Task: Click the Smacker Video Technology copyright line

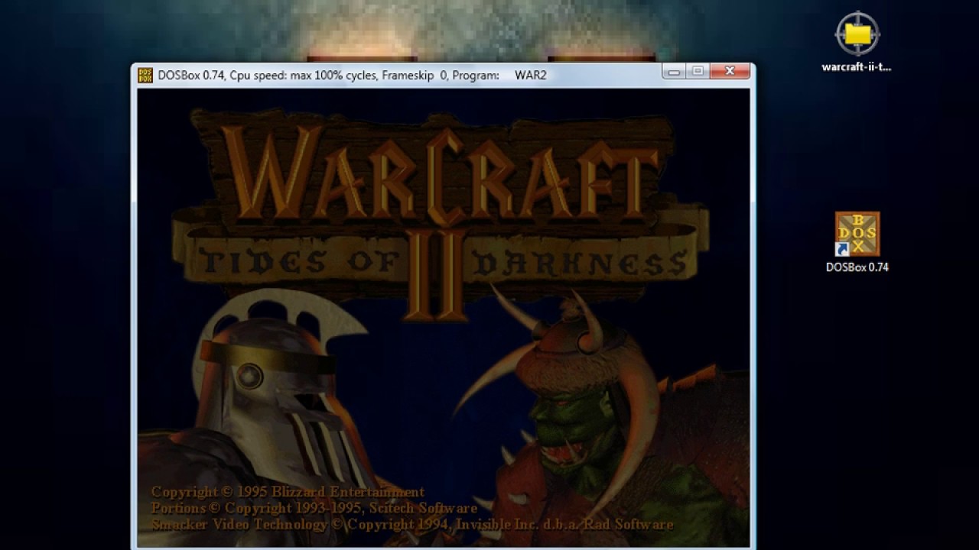Action: (412, 525)
